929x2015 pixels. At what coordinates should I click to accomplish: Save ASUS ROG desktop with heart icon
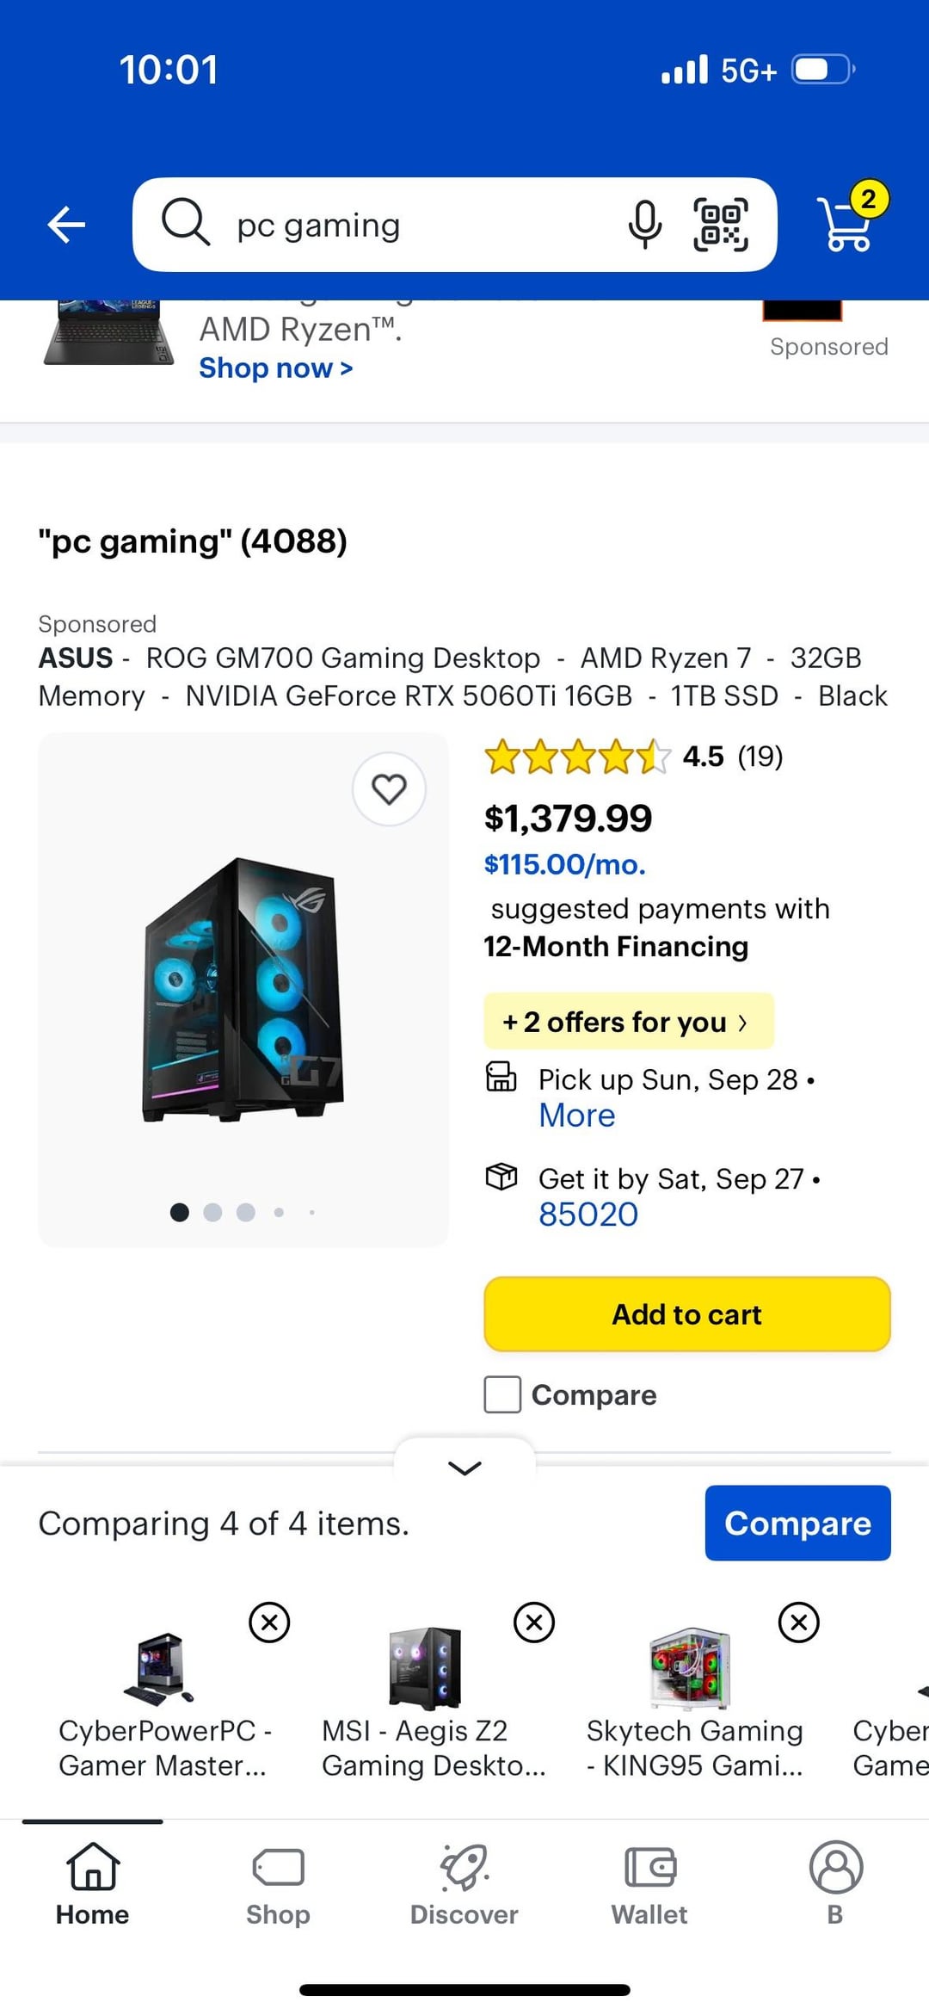point(389,788)
